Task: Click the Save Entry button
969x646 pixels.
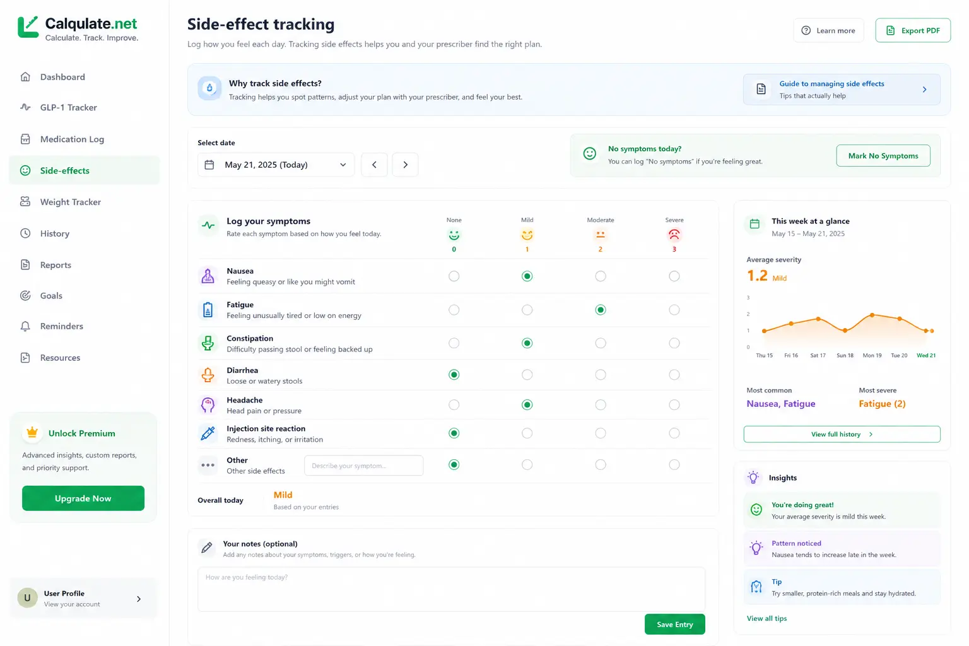Action: point(675,625)
